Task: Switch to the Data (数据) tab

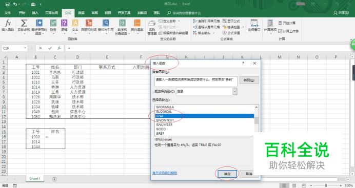Action: pyautogui.click(x=81, y=13)
